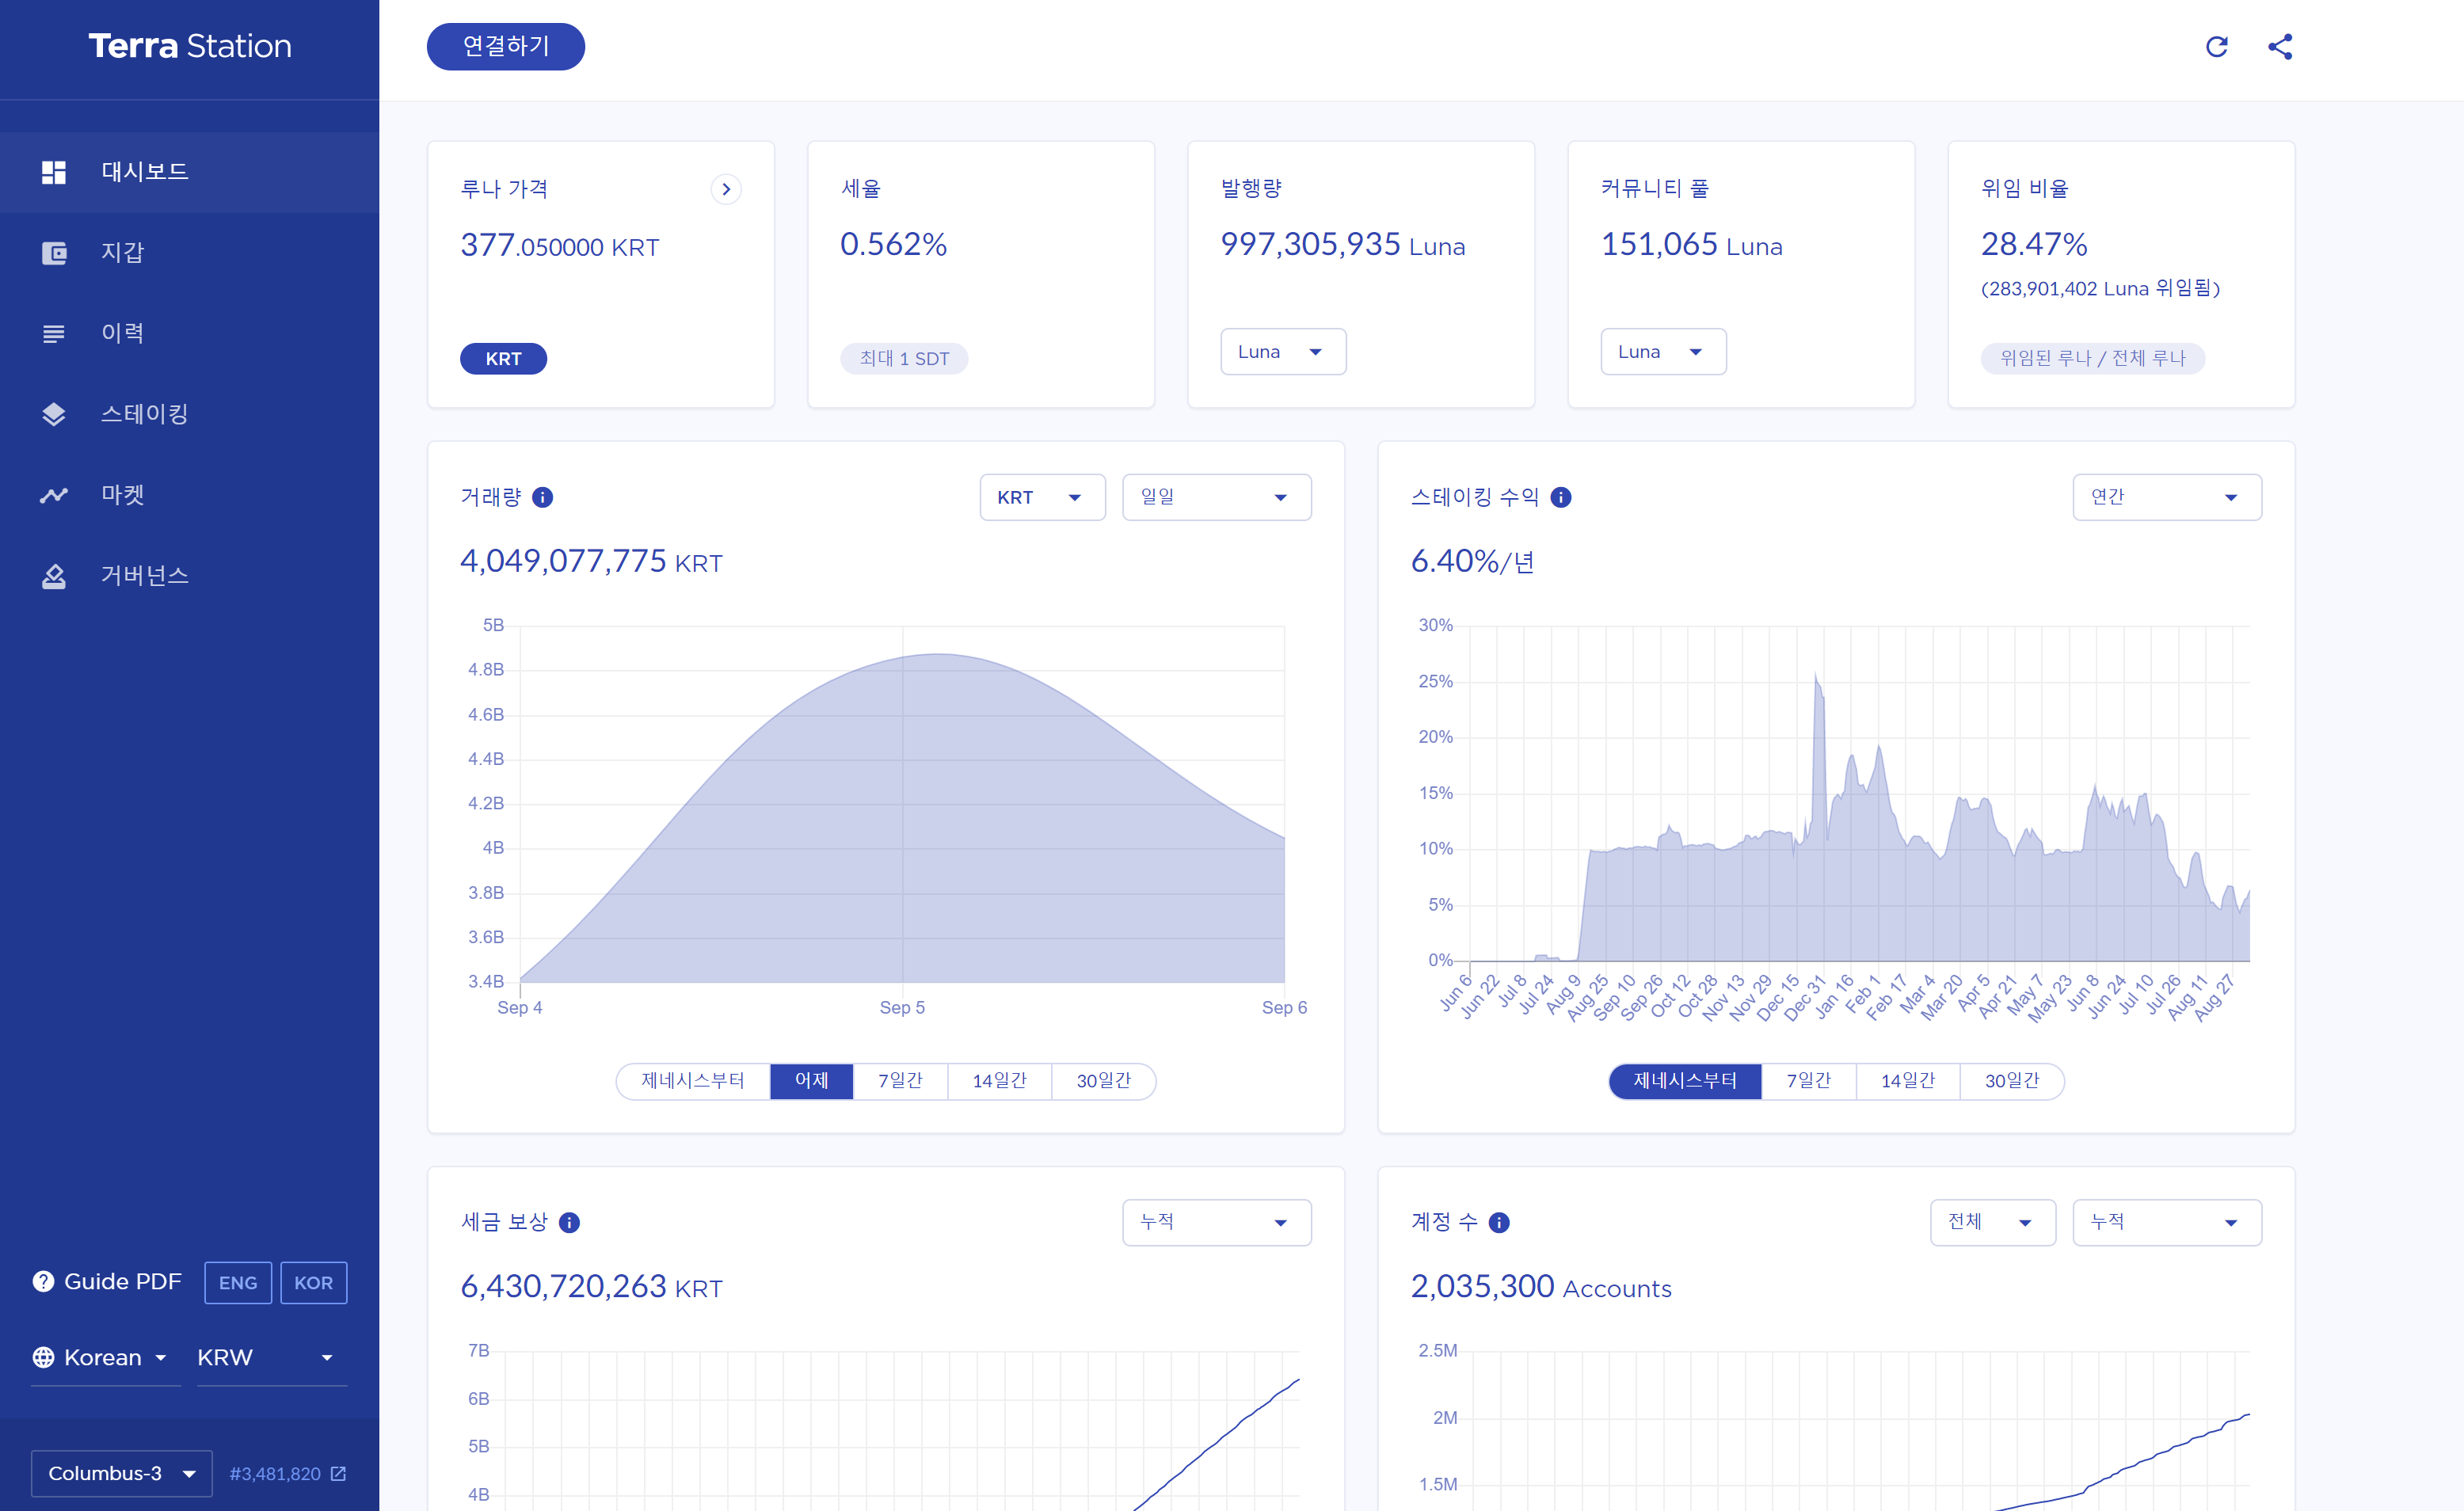Viewport: 2464px width, 1511px height.
Task: Navigate to the 스테이킹 page
Action: 190,414
